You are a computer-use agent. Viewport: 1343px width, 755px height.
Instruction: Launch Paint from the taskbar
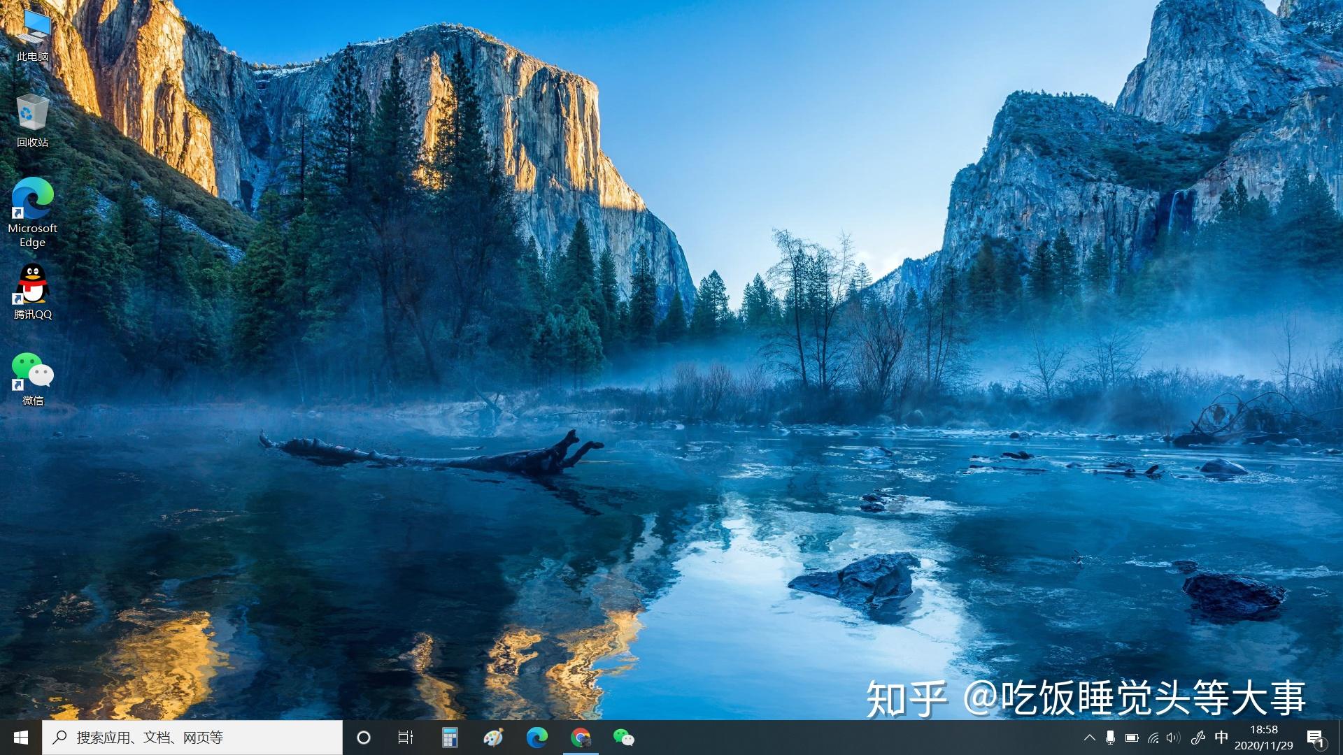[x=493, y=738]
